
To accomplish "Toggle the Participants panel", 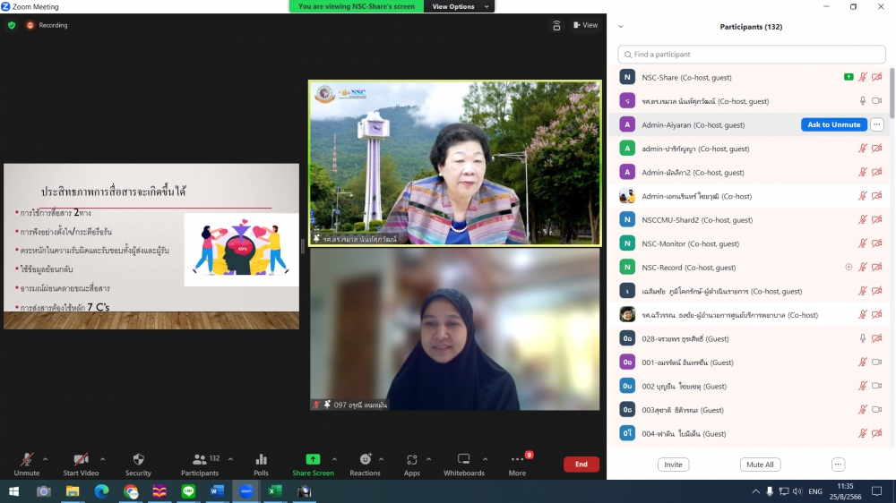I will pyautogui.click(x=200, y=464).
